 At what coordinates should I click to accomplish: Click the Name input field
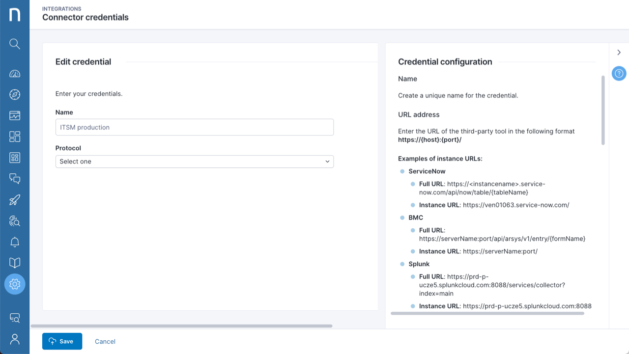(195, 127)
